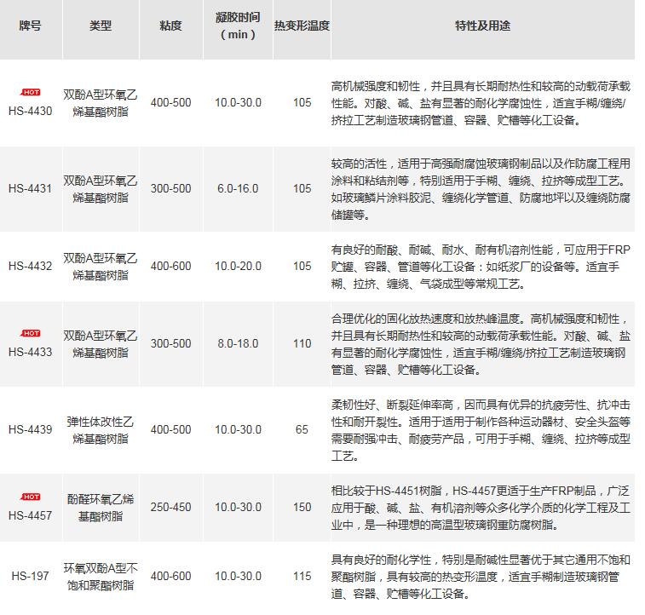
Task: Open the HS-4431 product code
Action: point(31,188)
